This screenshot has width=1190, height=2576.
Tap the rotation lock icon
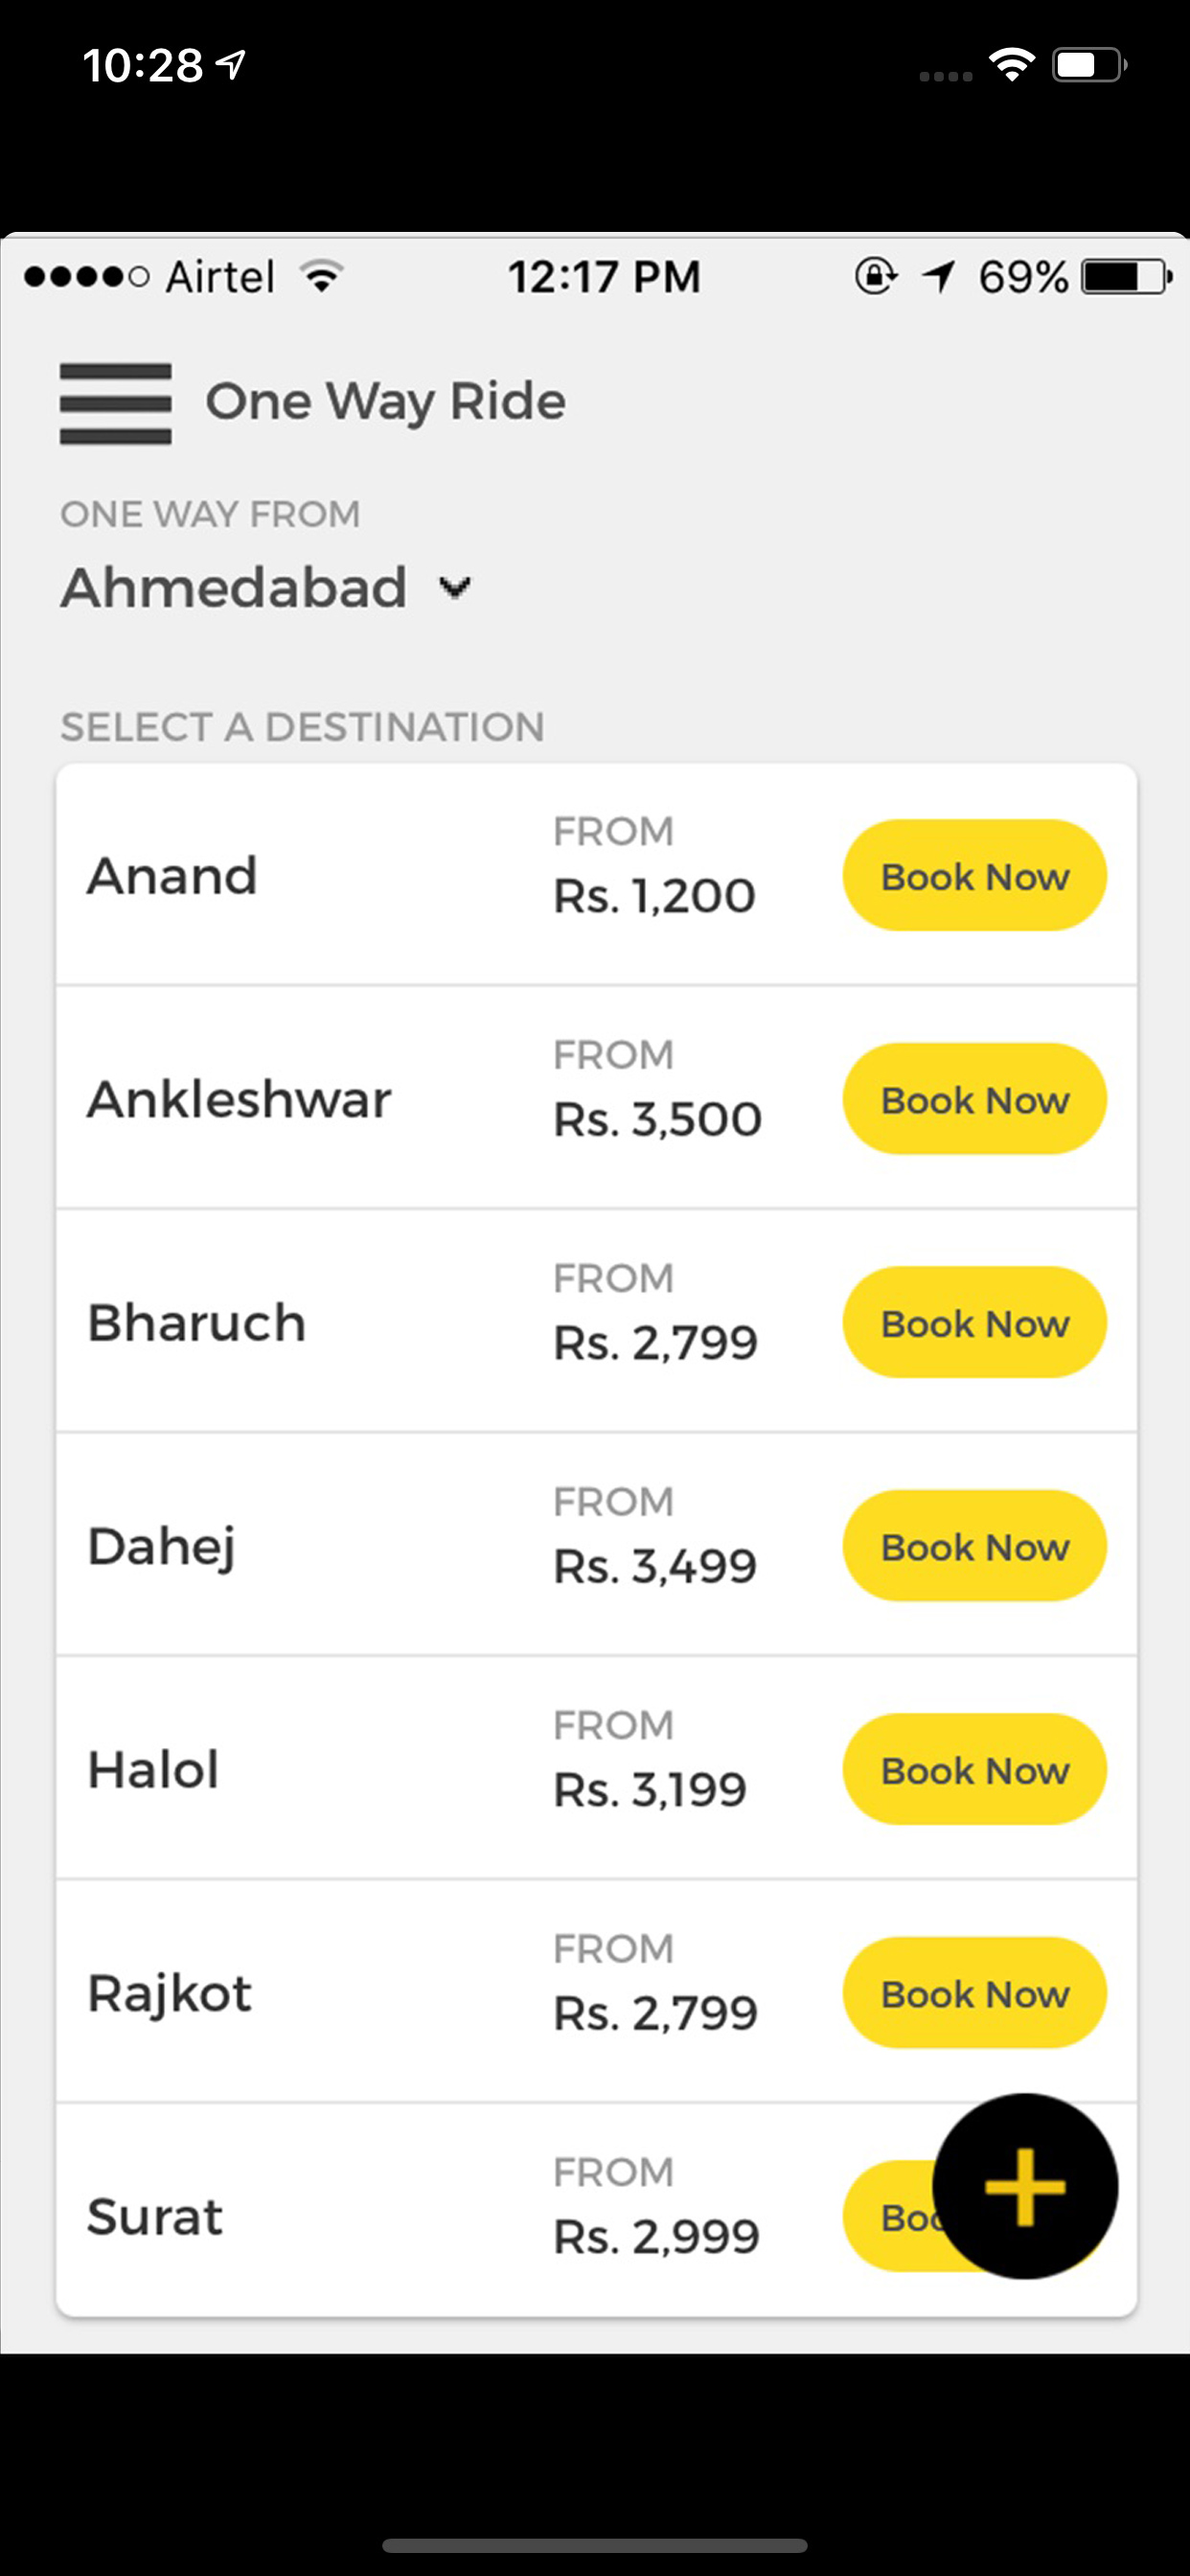875,276
